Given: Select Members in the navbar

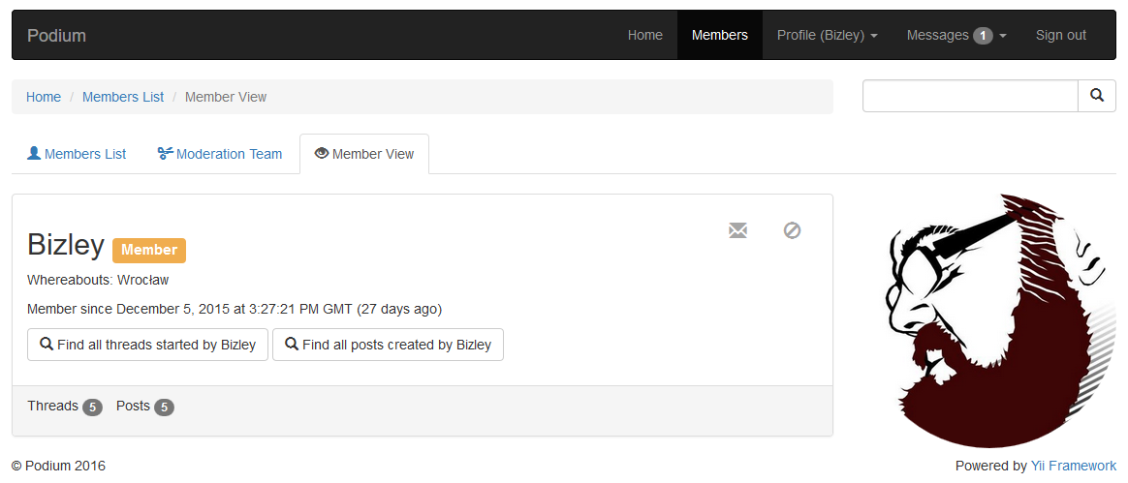Looking at the screenshot, I should click(x=719, y=35).
